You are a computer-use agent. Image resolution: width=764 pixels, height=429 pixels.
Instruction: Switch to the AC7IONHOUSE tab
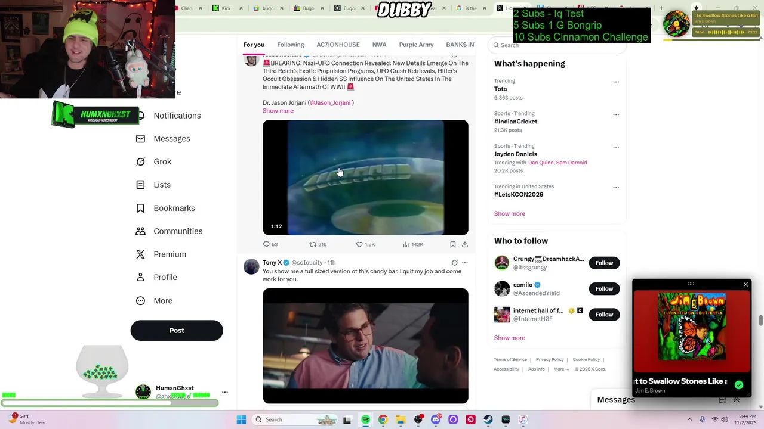pos(338,45)
